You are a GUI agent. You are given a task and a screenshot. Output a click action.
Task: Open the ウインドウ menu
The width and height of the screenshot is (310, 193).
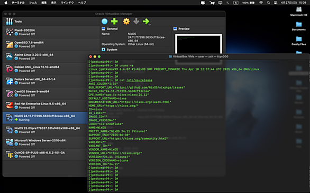coord(67,3)
